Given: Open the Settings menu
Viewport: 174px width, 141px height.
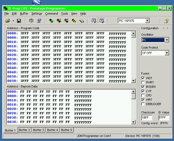Looking at the screenshot, I should (37, 14).
